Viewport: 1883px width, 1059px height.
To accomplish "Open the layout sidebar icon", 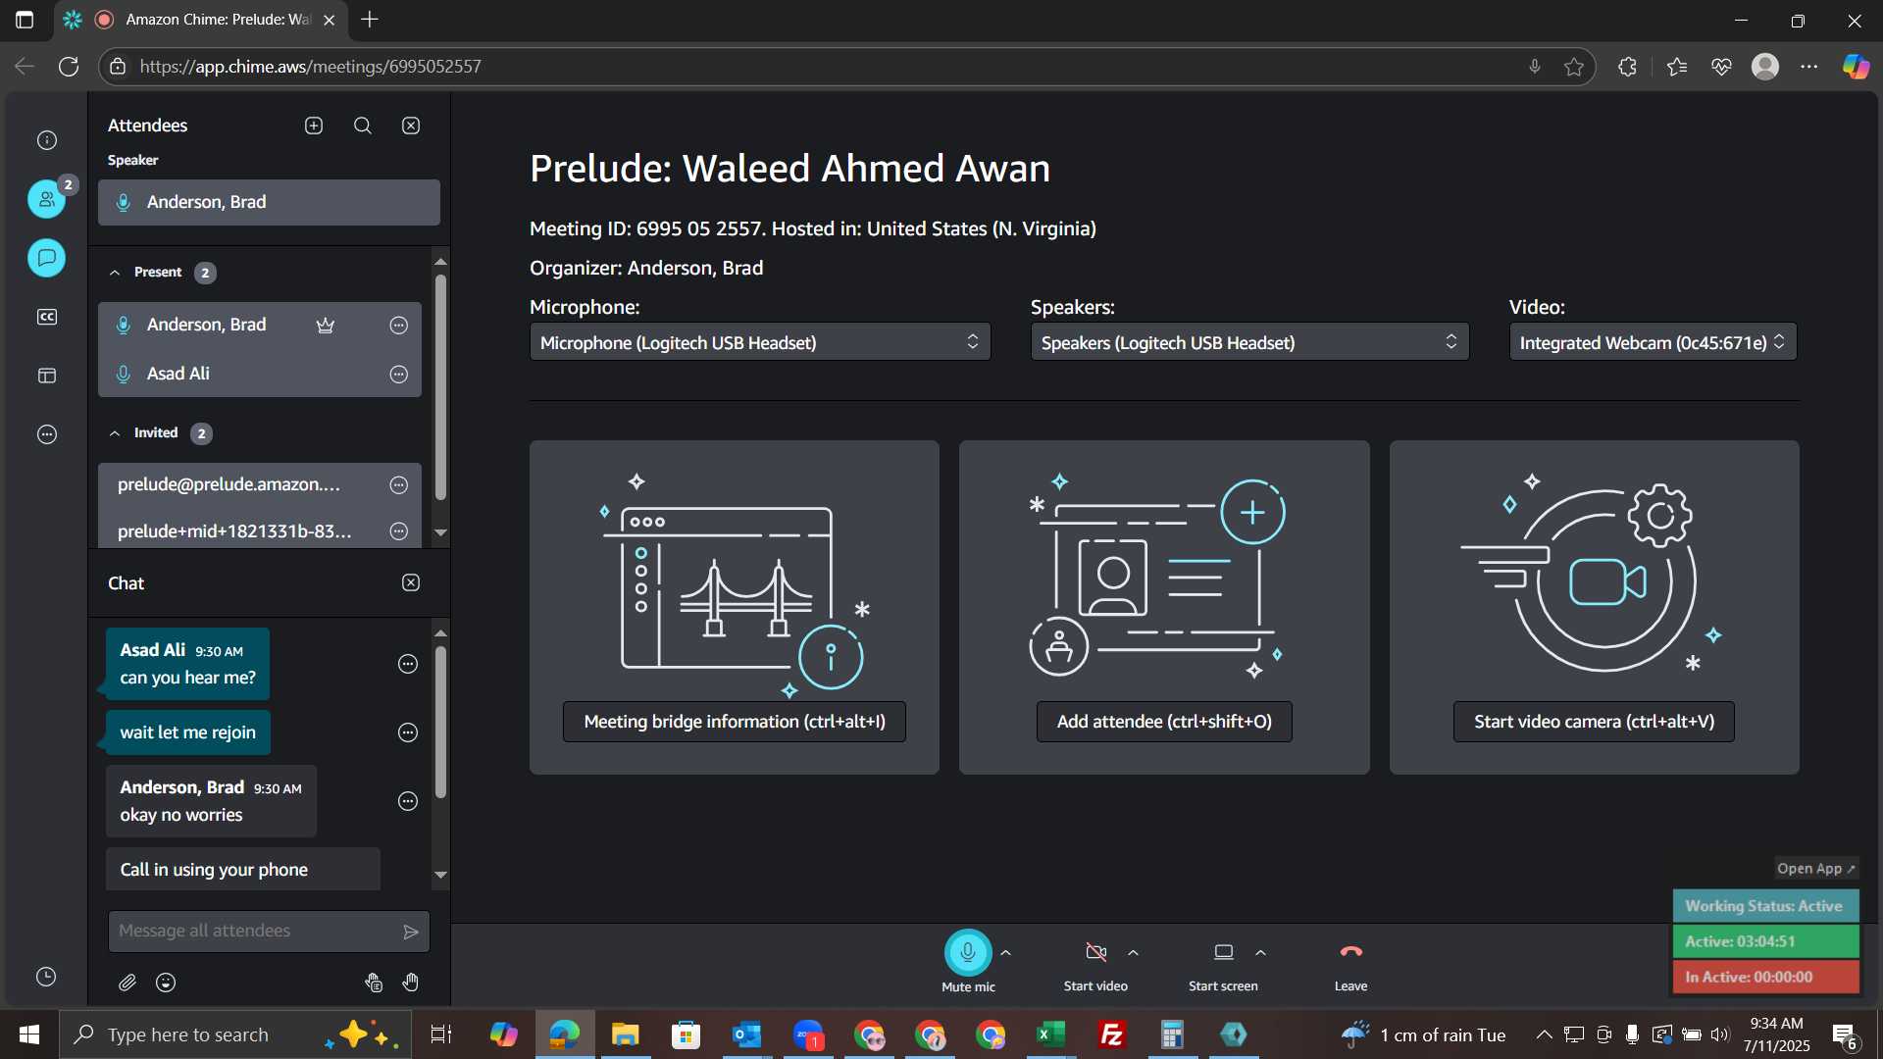I will click(x=47, y=376).
